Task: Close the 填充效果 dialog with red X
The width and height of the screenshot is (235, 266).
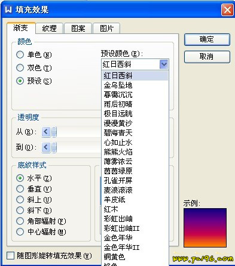Action: pyautogui.click(x=227, y=10)
